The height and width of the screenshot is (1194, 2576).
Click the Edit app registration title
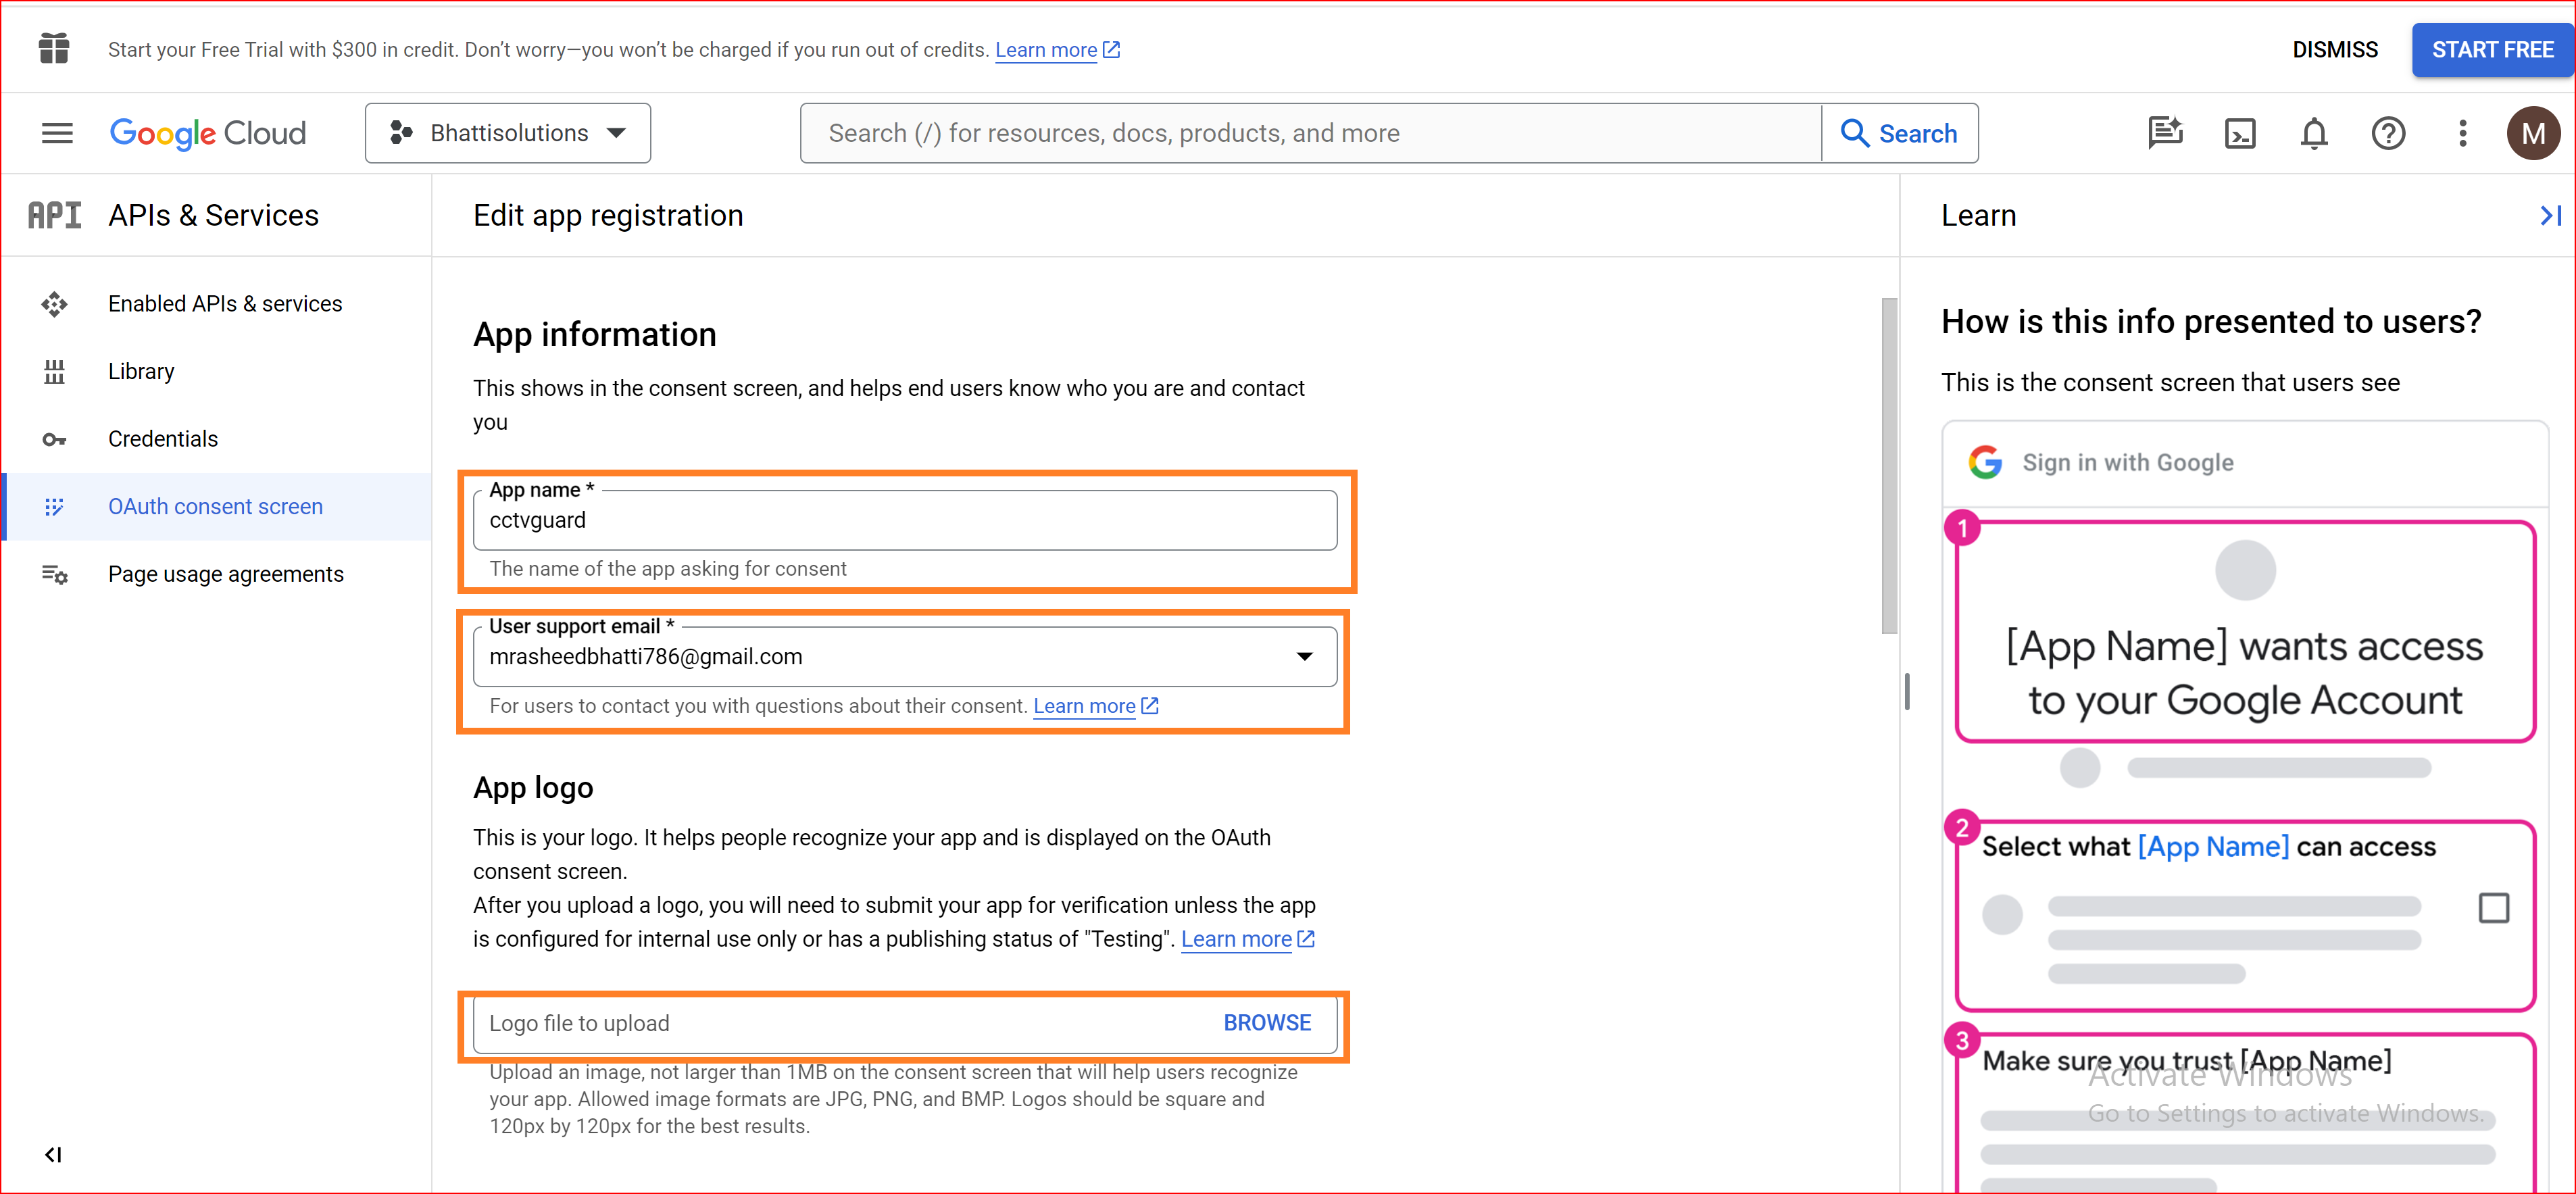point(608,215)
